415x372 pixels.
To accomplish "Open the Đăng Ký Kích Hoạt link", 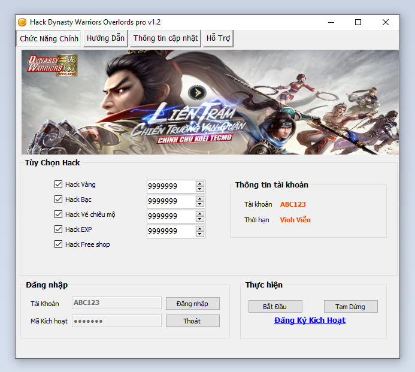I will (310, 320).
